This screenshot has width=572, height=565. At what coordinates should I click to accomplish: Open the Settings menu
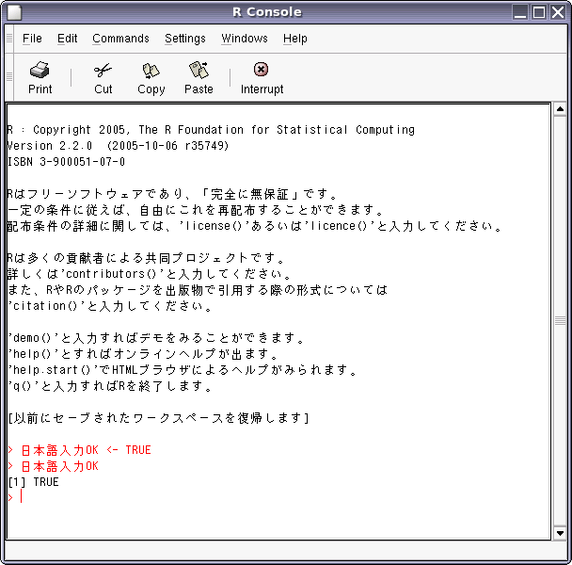[x=185, y=39]
